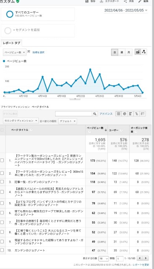The width and height of the screenshot is (154, 269).
Task: Click the ページ タイトル primary dimension
Action: (x=40, y=107)
